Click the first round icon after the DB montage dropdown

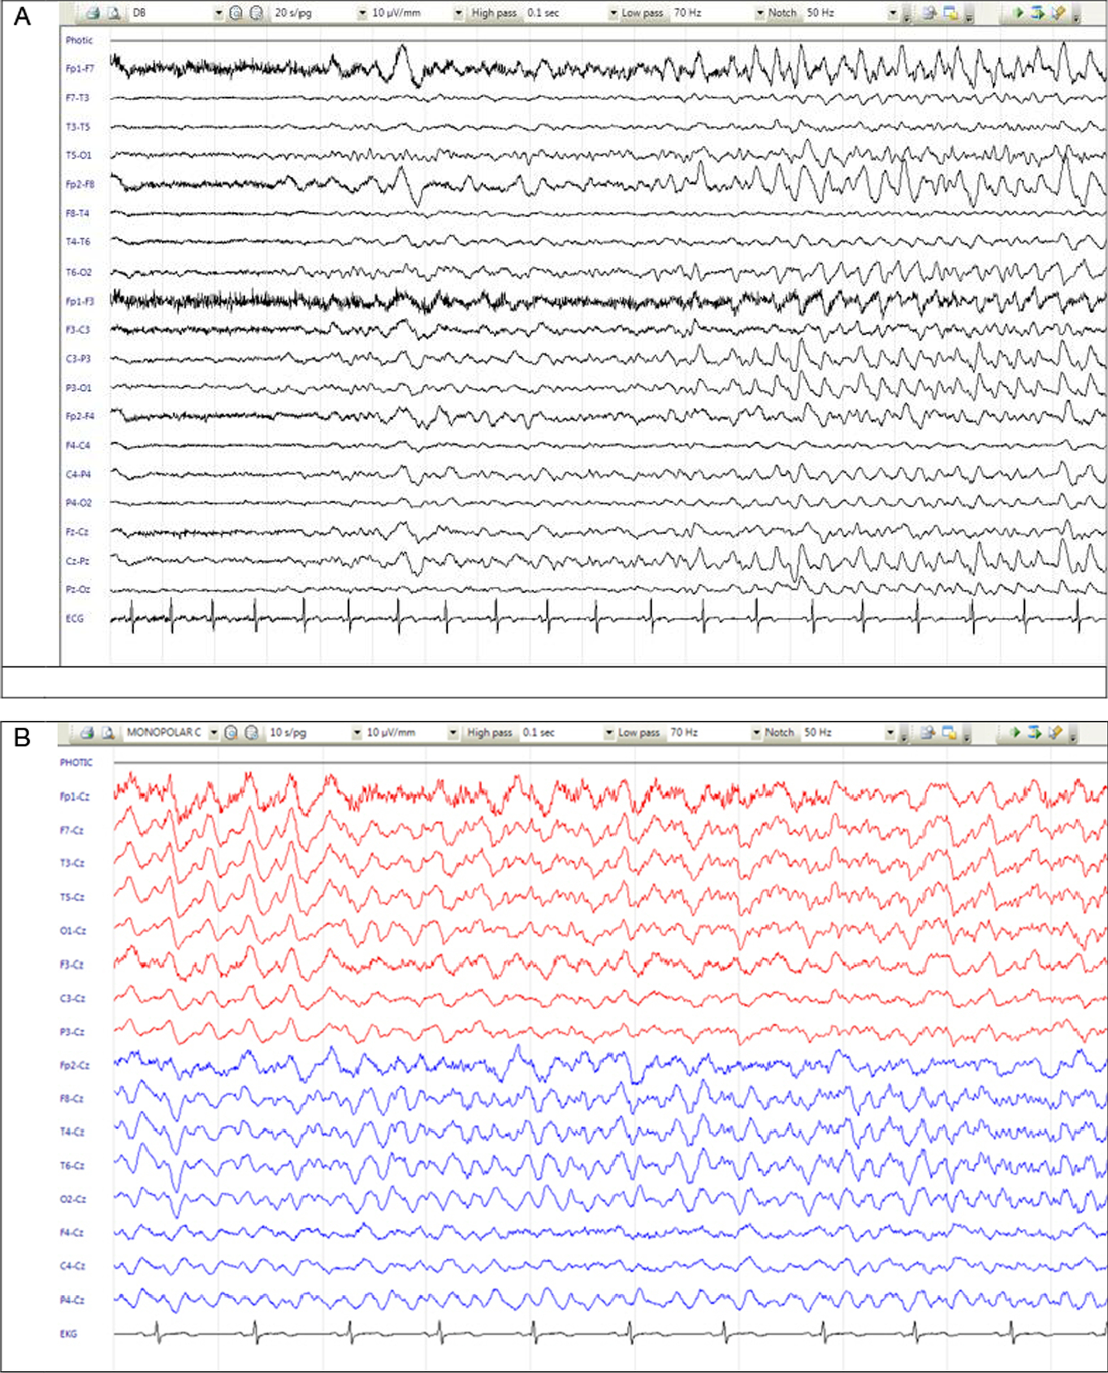pyautogui.click(x=236, y=13)
